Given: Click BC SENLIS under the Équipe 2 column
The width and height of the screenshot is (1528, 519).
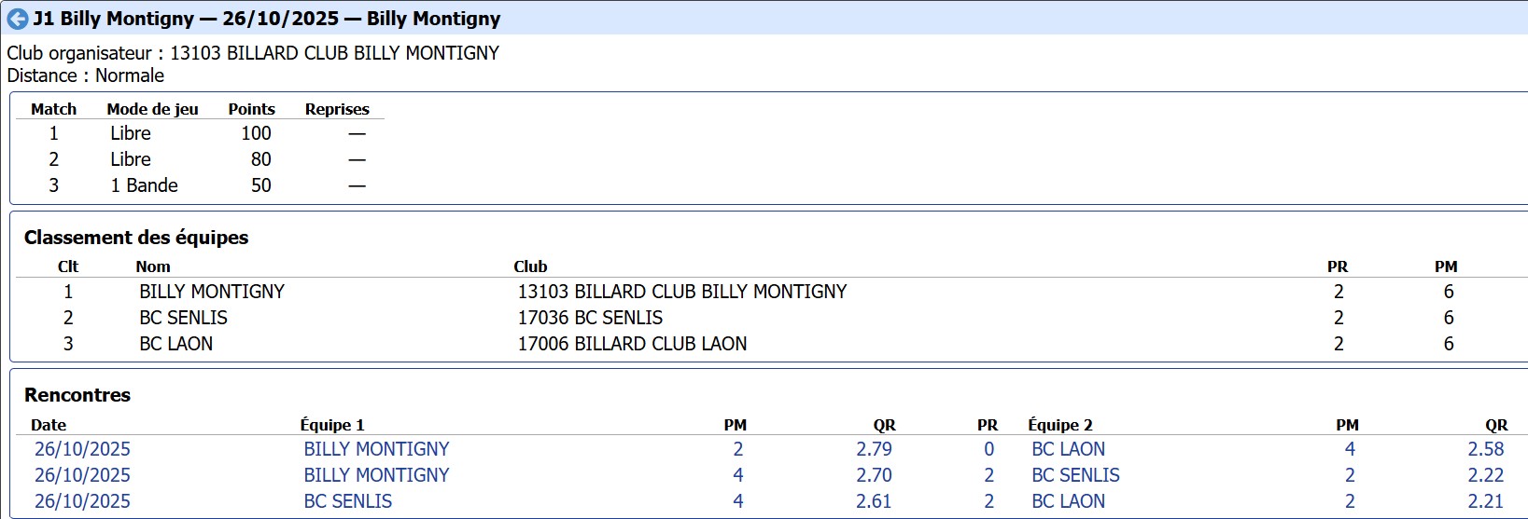Looking at the screenshot, I should (1075, 475).
